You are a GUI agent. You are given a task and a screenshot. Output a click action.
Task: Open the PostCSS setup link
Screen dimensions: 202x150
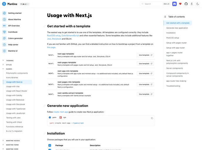[54, 36]
